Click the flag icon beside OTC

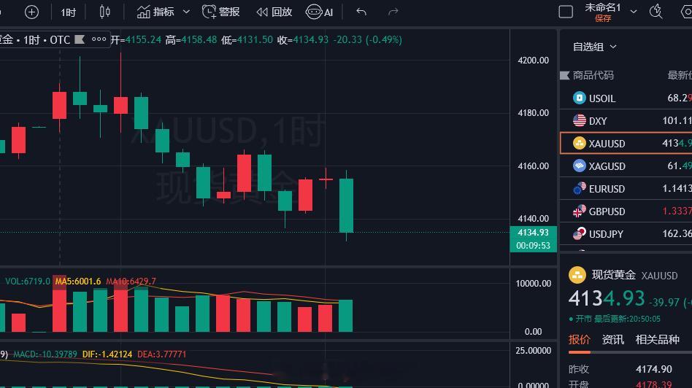(x=80, y=39)
